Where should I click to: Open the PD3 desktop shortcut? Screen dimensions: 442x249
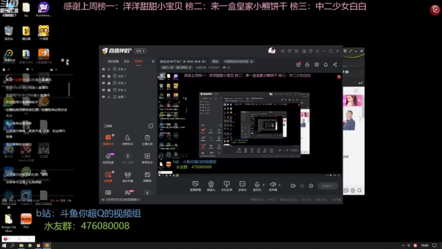(26, 221)
